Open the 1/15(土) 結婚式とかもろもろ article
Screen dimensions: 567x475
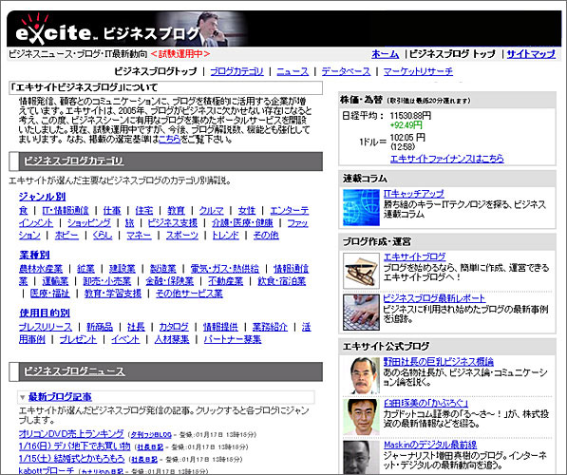pyautogui.click(x=71, y=458)
